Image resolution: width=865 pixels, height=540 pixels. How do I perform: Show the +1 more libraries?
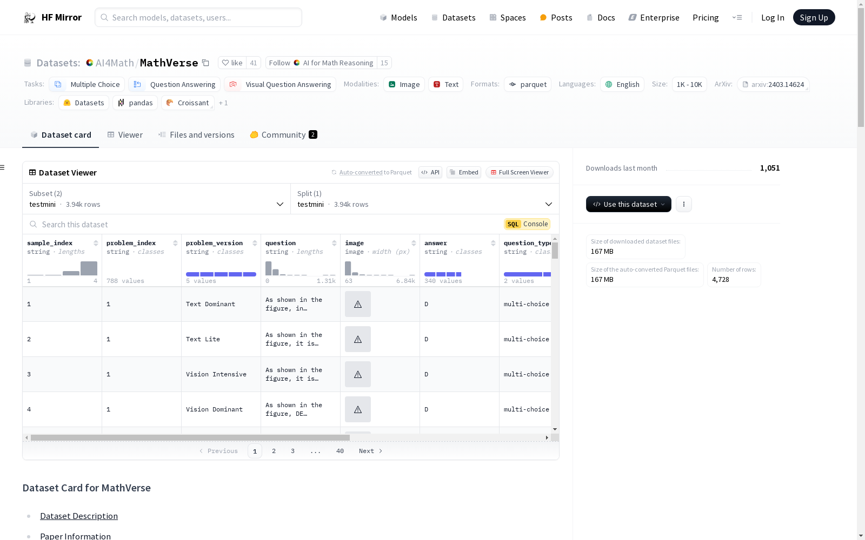tap(223, 103)
